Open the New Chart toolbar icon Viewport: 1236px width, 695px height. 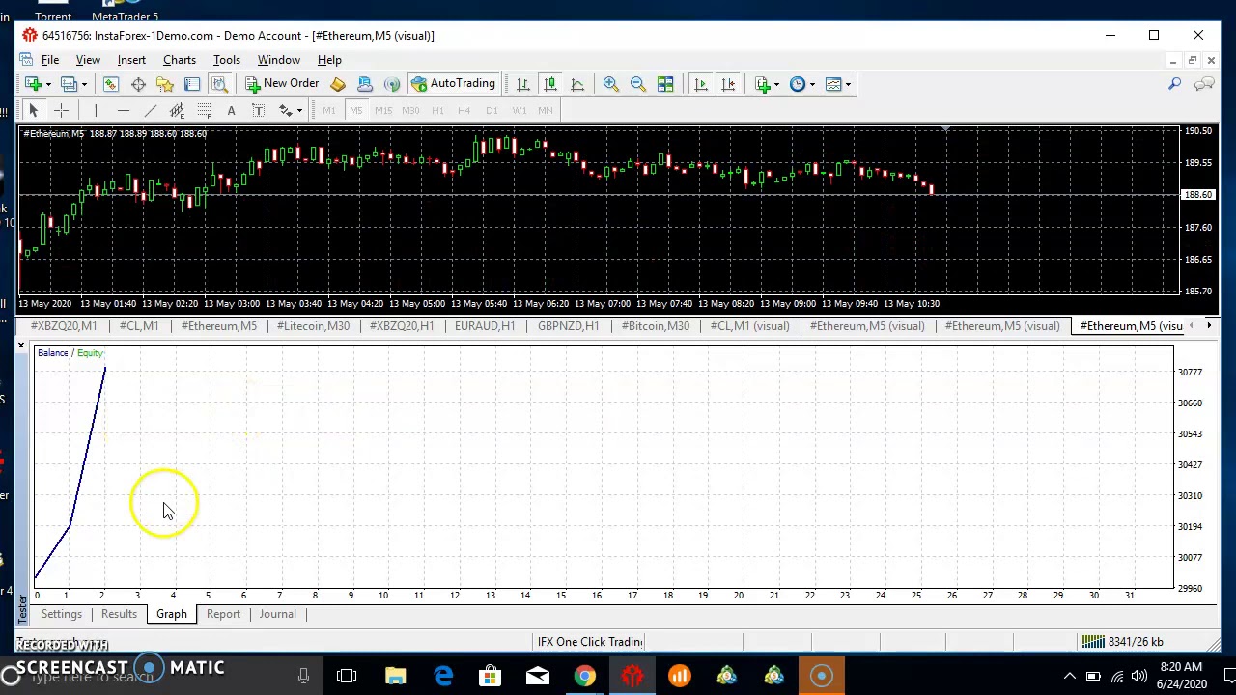(33, 84)
